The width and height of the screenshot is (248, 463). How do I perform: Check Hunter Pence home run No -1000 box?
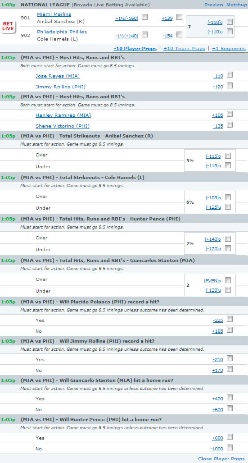(x=230, y=447)
